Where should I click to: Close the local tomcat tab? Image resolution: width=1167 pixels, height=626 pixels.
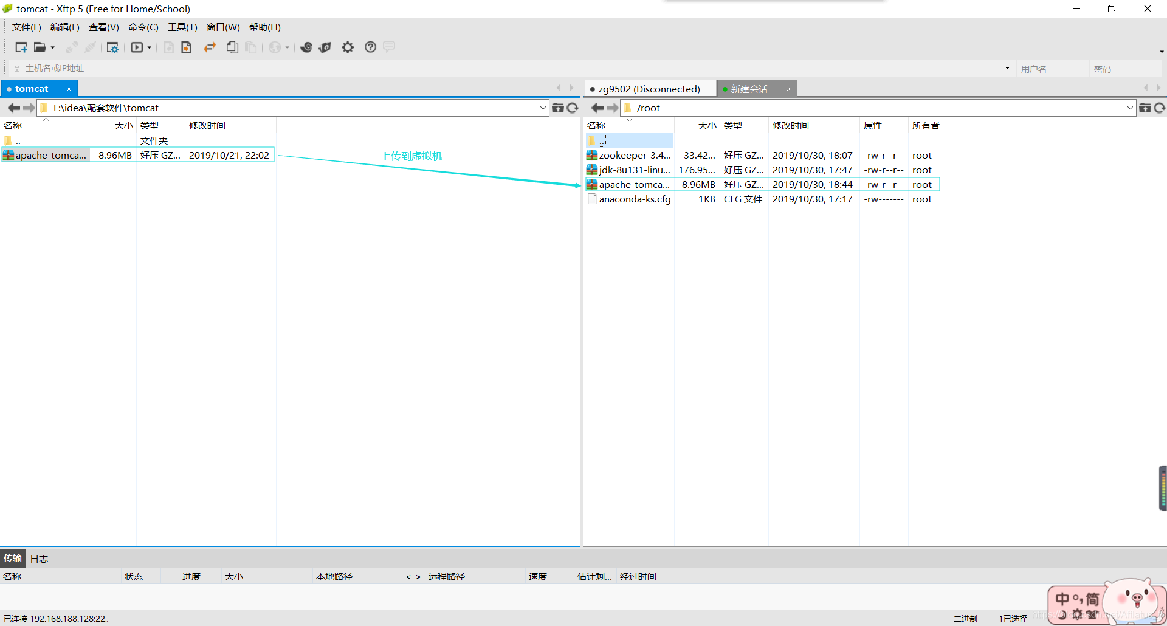point(69,89)
